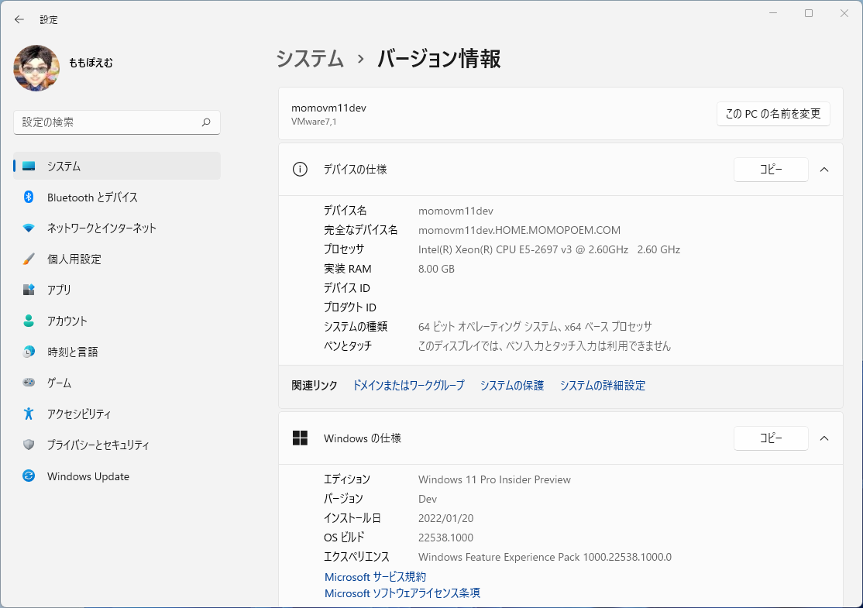Click the OS build 22538.1000 value

pyautogui.click(x=445, y=537)
